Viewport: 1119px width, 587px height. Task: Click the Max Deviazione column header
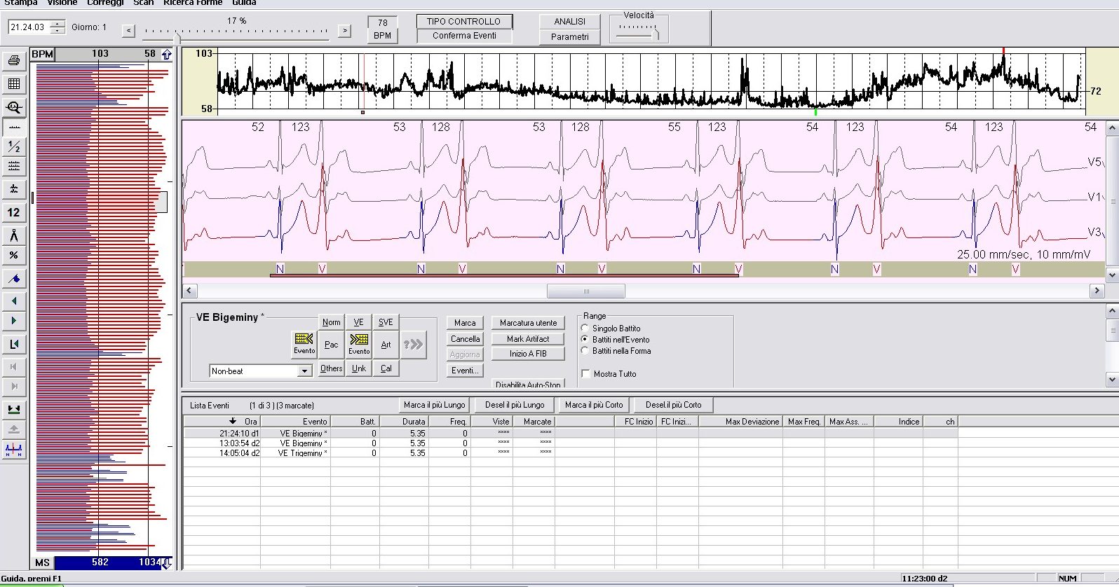click(x=740, y=422)
